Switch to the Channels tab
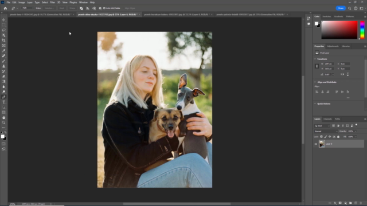The width and height of the screenshot is (367, 206). 327,119
